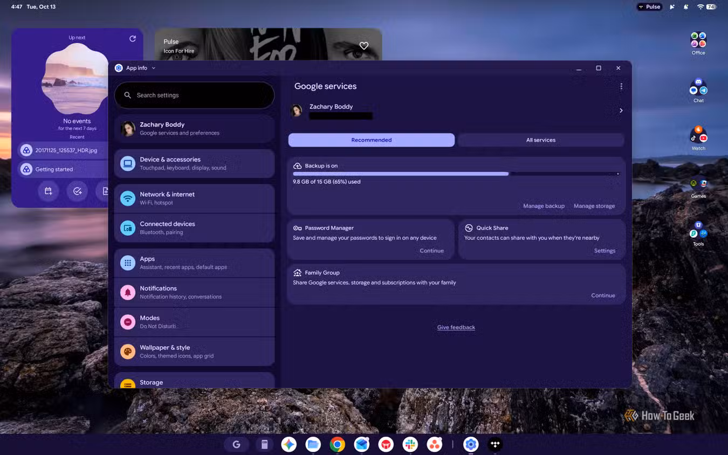Launch Chrome from the taskbar

pos(338,444)
